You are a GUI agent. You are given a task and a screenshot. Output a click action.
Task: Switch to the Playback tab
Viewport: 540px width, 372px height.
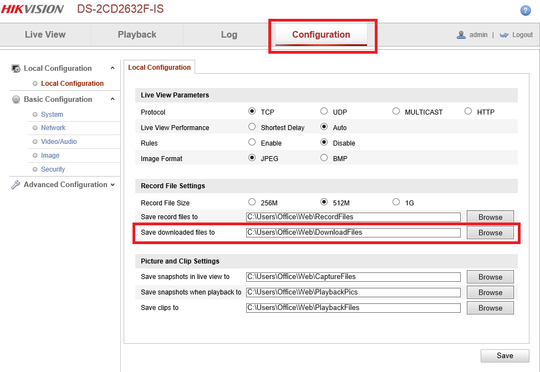pos(137,34)
